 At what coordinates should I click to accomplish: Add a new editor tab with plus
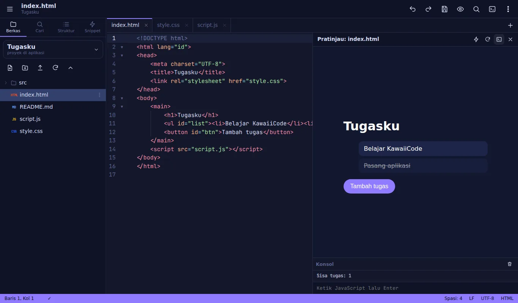(x=510, y=25)
